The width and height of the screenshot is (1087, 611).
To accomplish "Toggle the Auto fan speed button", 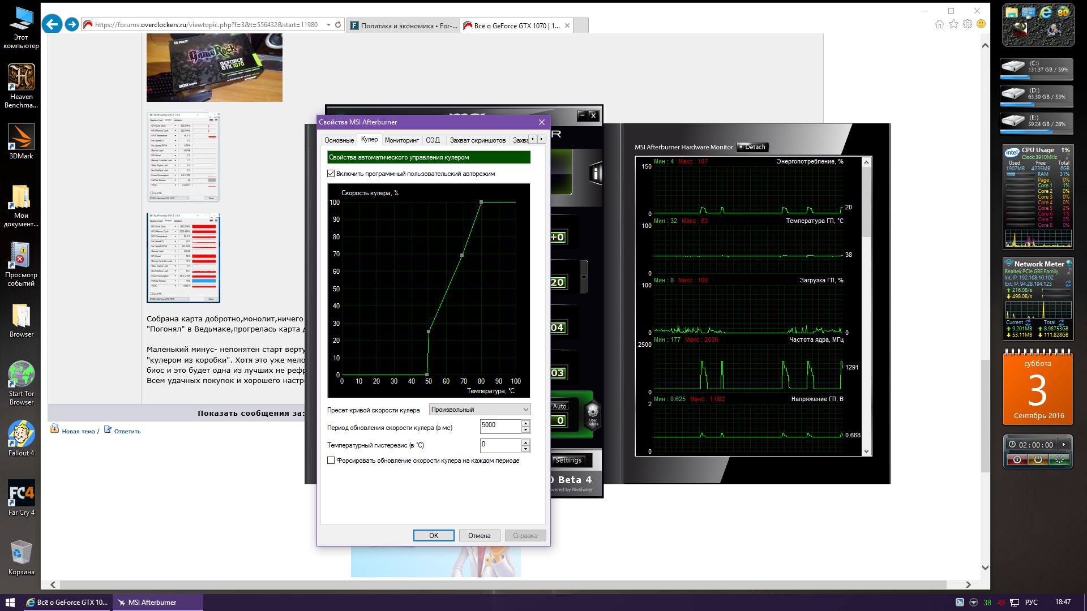I will click(x=559, y=406).
